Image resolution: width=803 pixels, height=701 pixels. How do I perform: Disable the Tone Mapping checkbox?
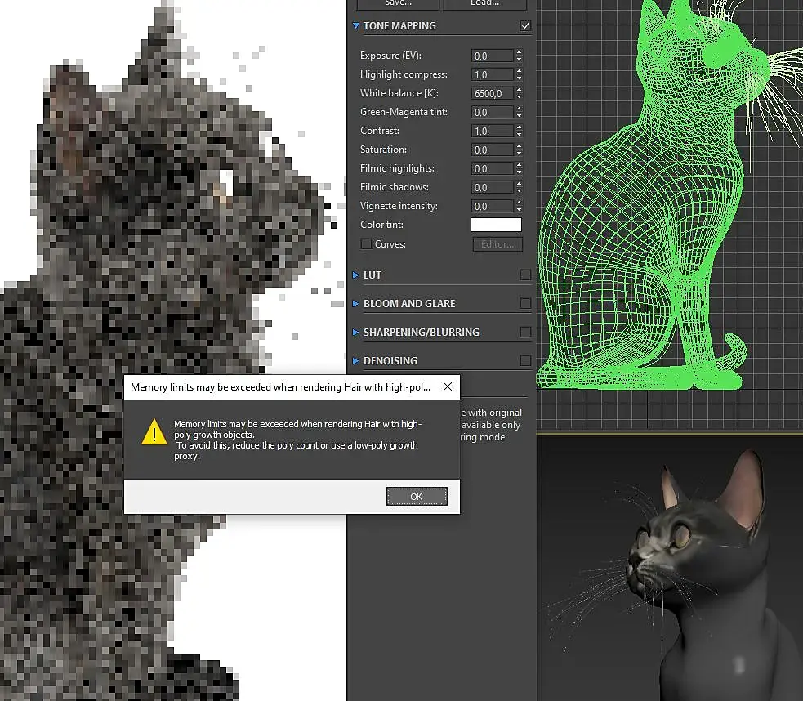click(525, 26)
